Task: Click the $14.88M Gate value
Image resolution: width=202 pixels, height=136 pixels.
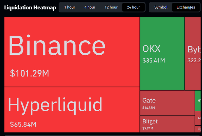Action: point(149,108)
